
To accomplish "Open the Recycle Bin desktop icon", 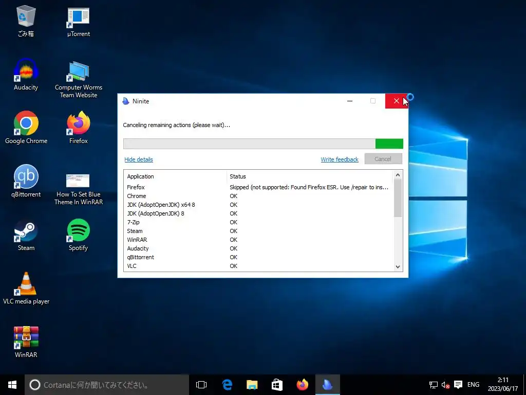I will (26, 21).
